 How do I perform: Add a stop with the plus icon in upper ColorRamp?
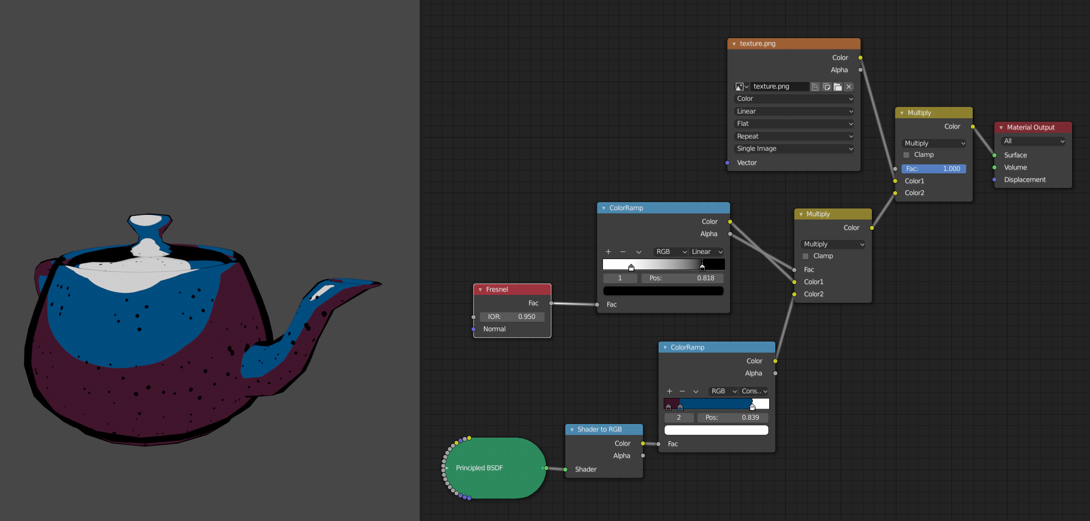(608, 252)
